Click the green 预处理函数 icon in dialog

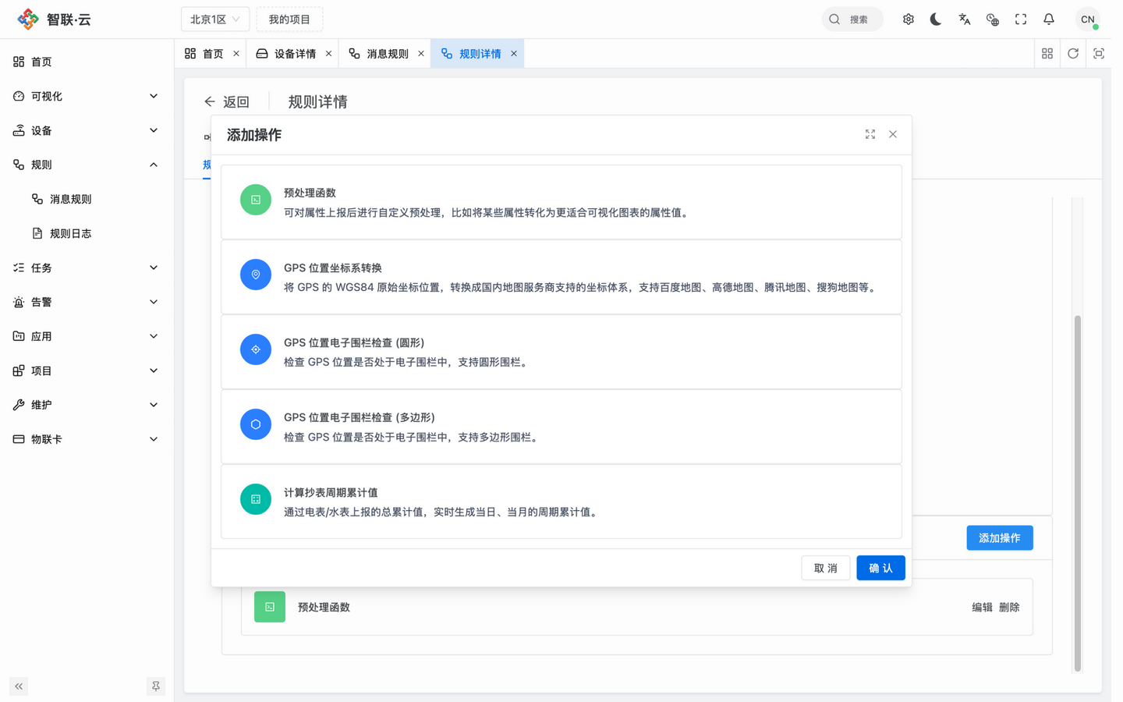256,200
